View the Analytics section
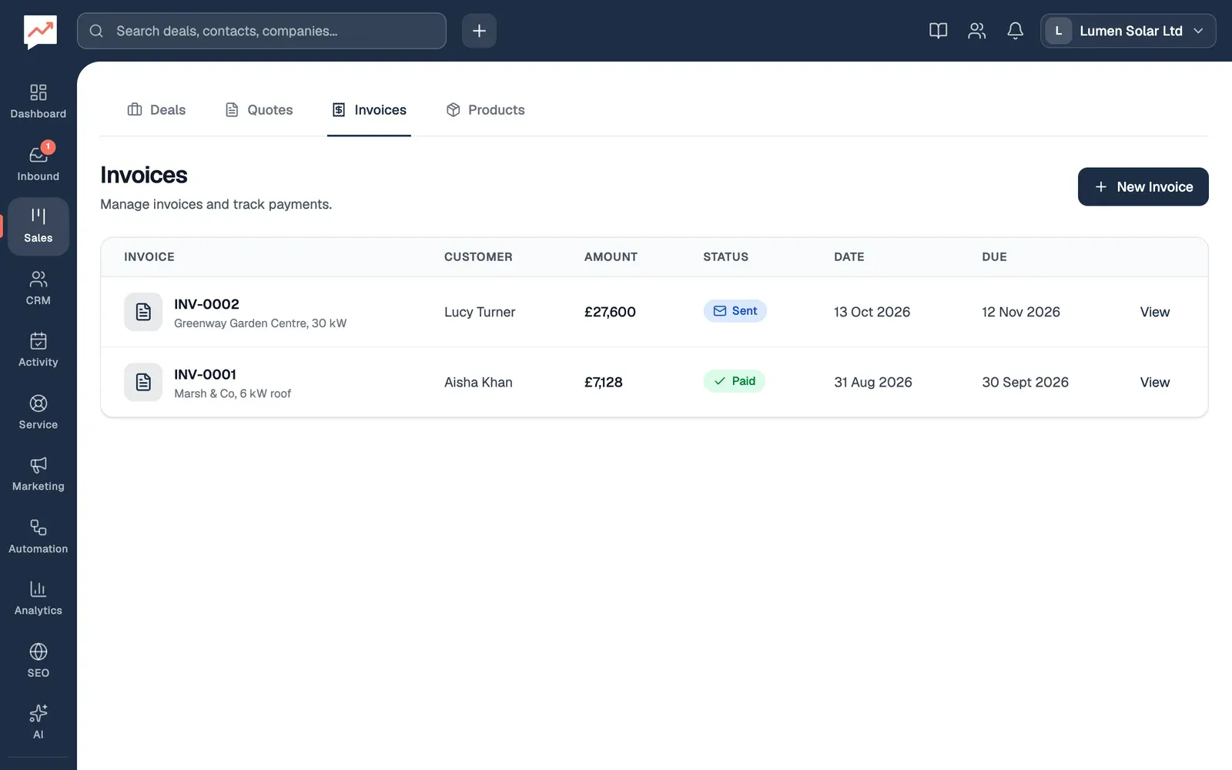The image size is (1232, 770). click(x=38, y=598)
